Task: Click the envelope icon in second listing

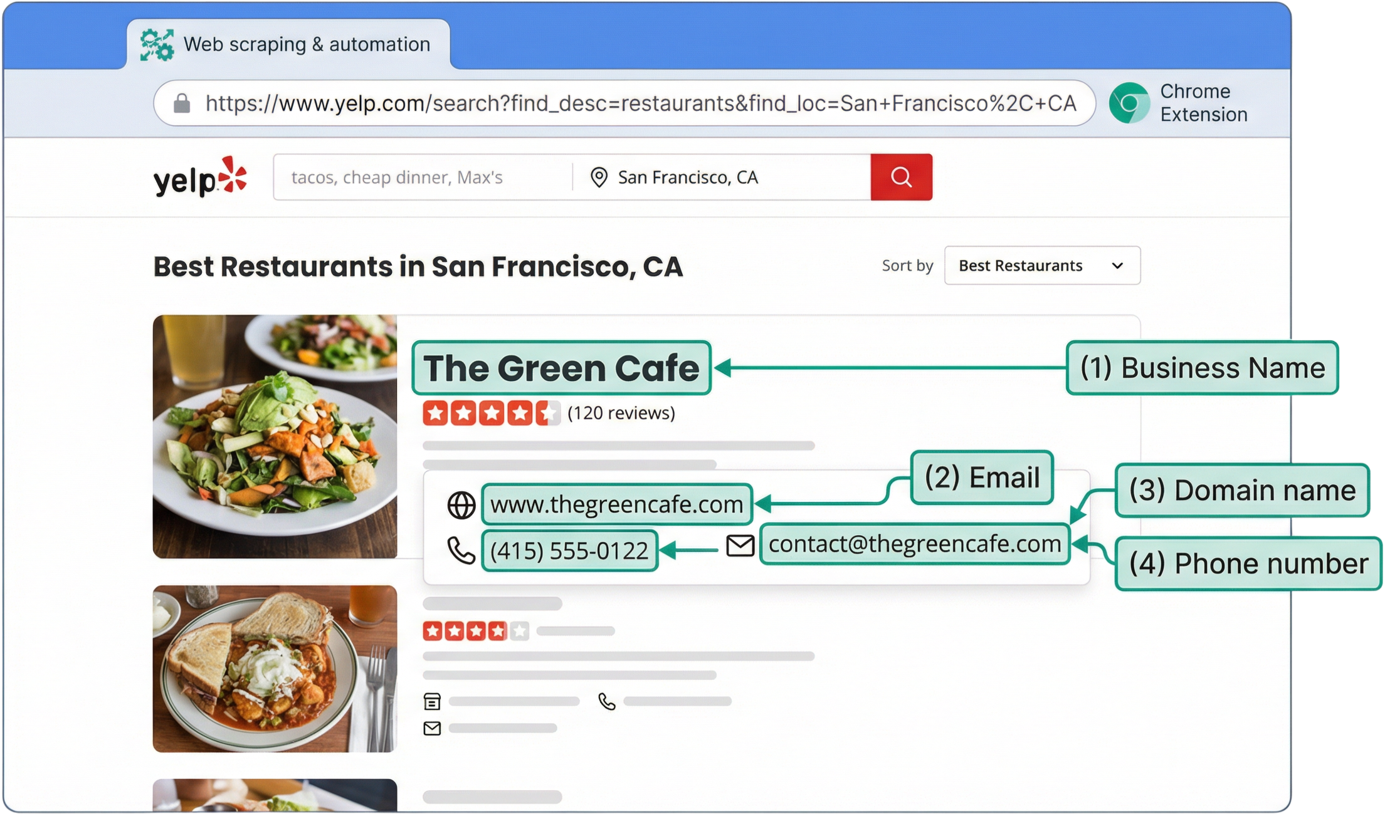Action: [x=432, y=728]
